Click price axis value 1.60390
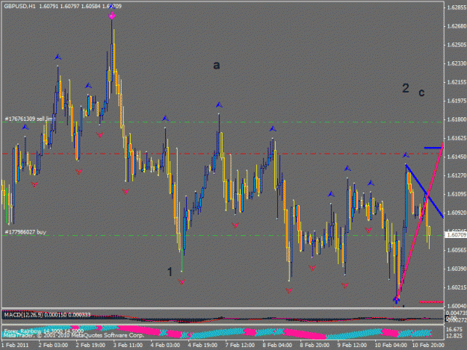The width and height of the screenshot is (467, 350). tap(457, 269)
